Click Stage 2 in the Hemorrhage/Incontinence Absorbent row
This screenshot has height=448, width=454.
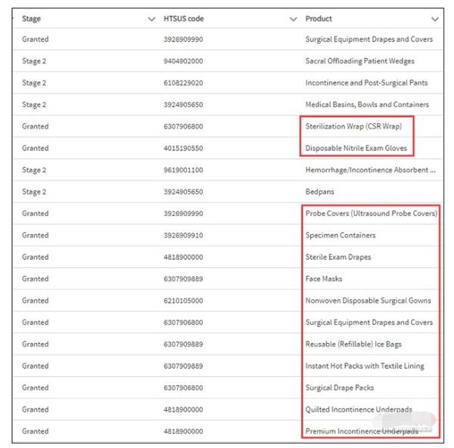coord(34,170)
